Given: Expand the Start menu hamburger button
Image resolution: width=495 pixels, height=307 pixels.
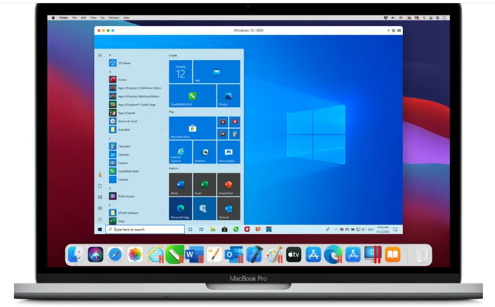Looking at the screenshot, I should coord(100,55).
